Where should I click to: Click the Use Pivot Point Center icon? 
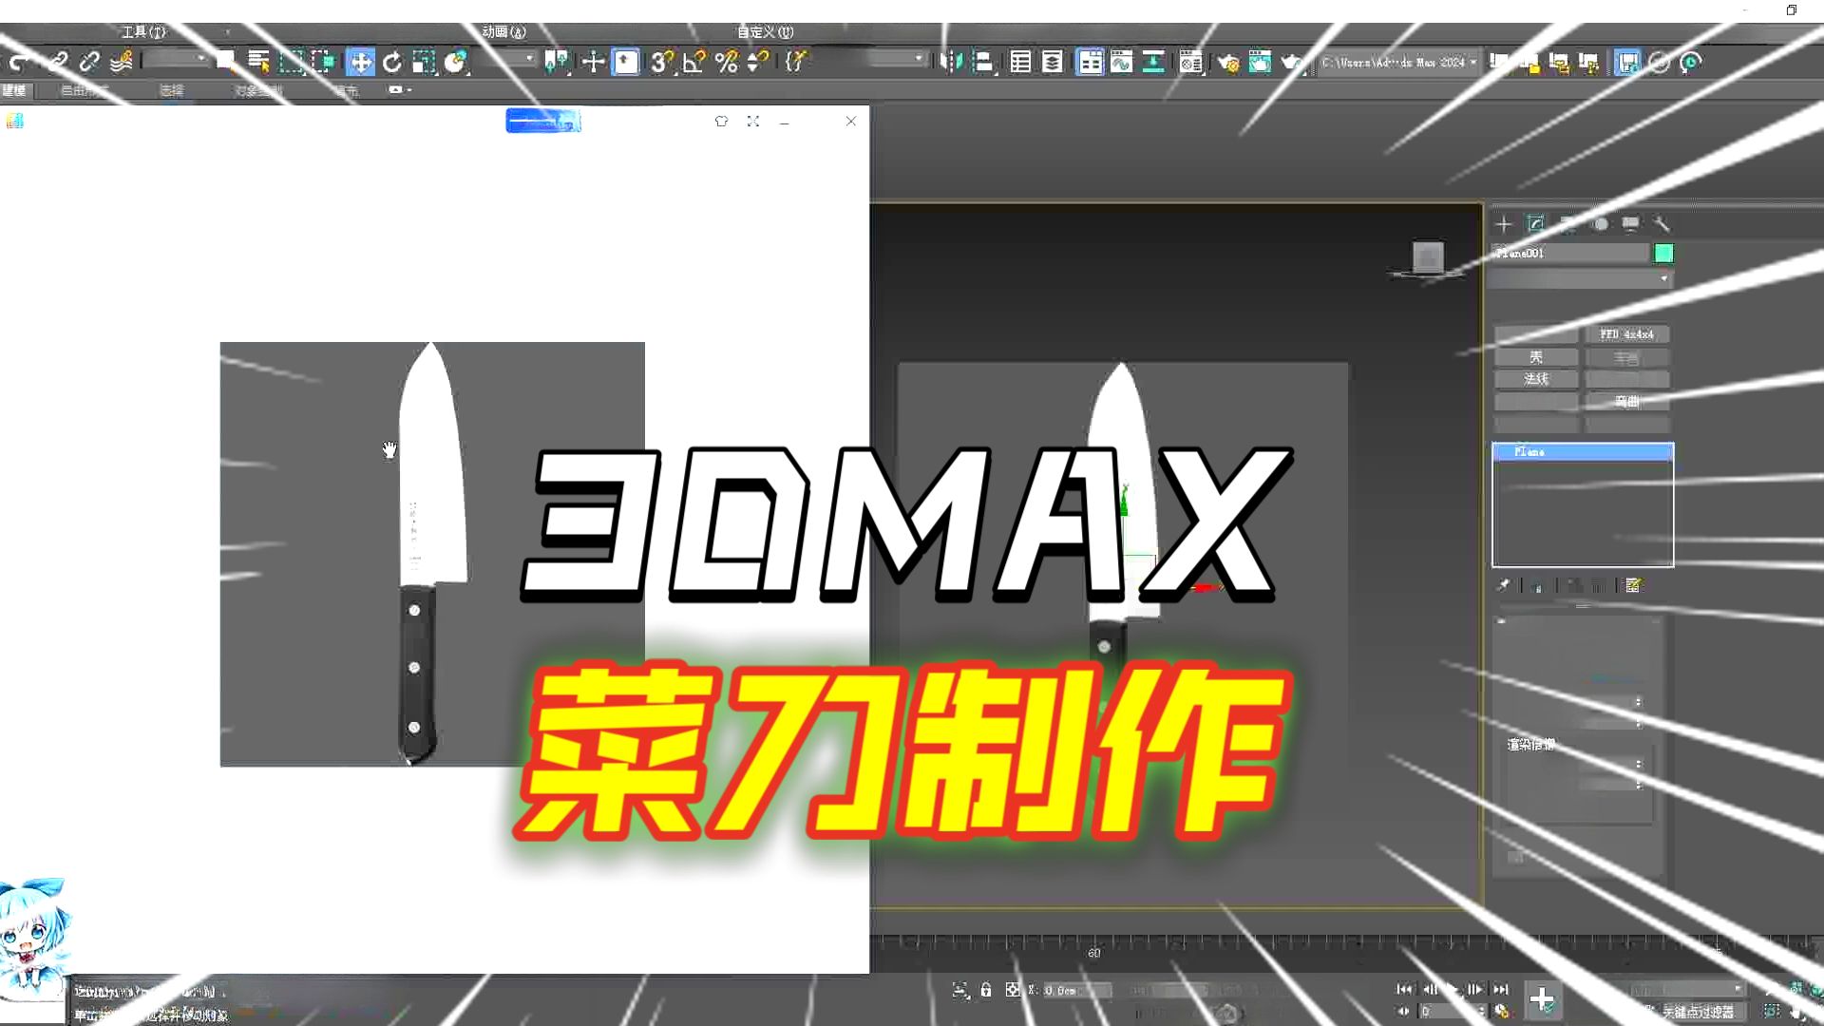pos(558,63)
